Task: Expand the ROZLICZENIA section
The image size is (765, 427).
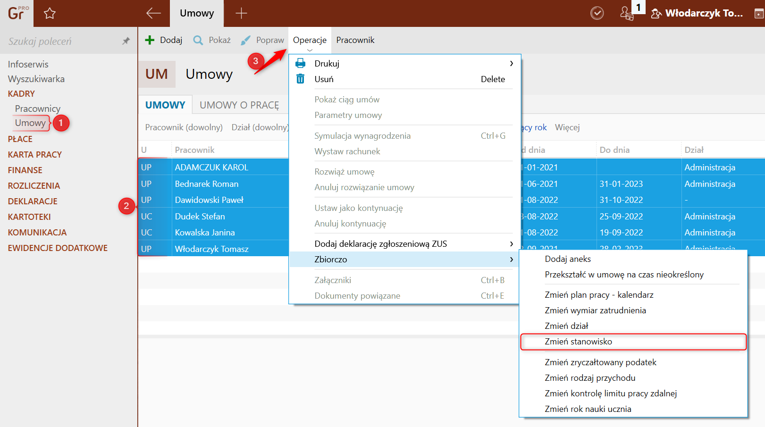Action: (x=34, y=185)
